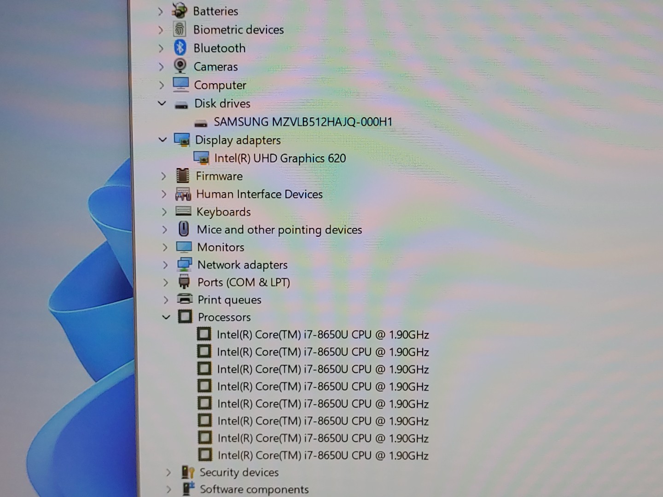
Task: Expand the Security devices node
Action: (x=169, y=472)
